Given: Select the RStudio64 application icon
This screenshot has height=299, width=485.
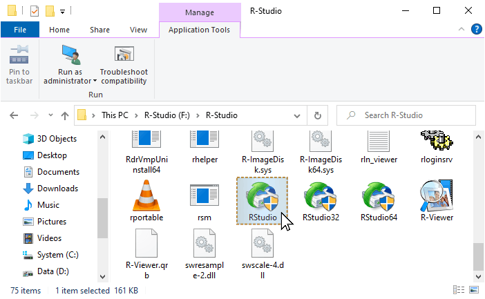Looking at the screenshot, I should (379, 197).
